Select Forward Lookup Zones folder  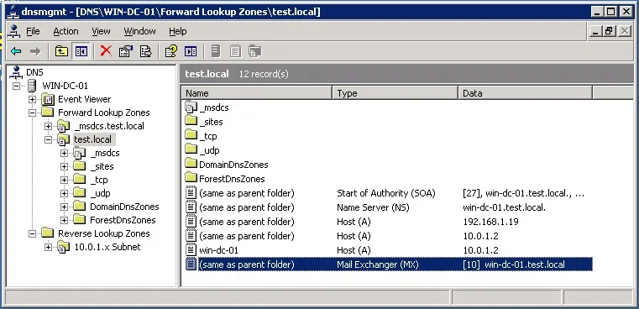click(x=104, y=113)
